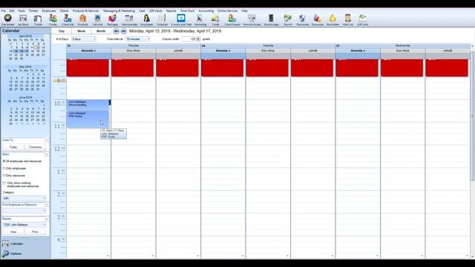Viewport: 475px width, 267px height.
Task: Click the View button under Recent
Action: (x=13, y=232)
